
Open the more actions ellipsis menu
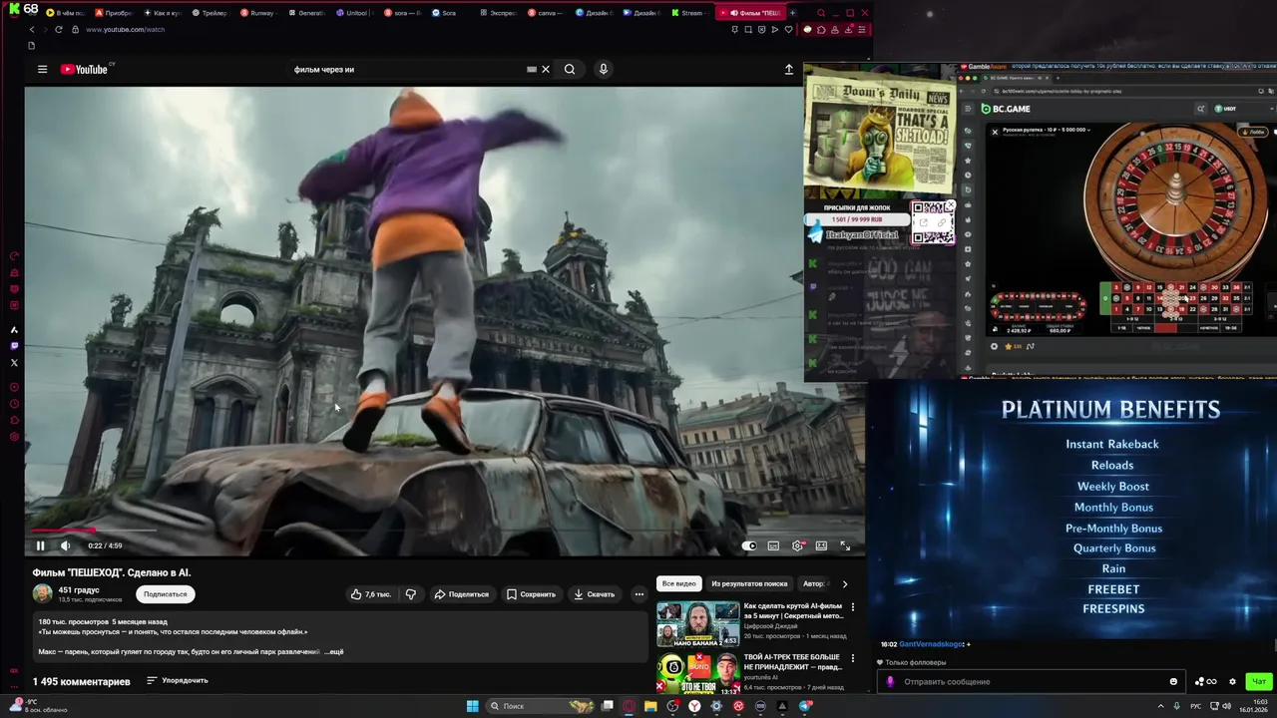639,594
